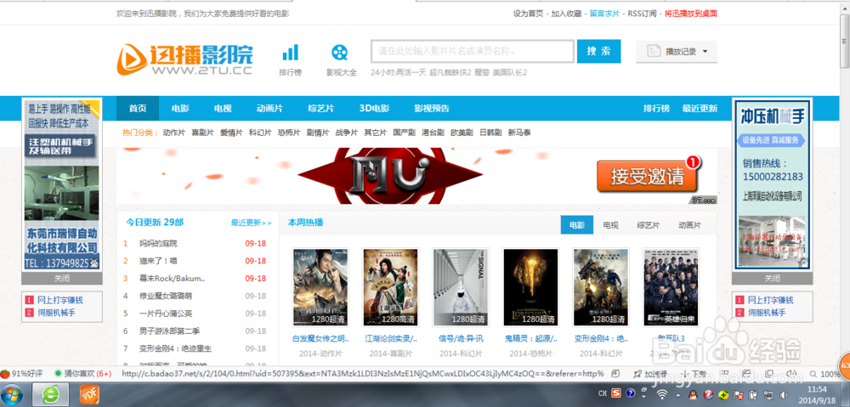This screenshot has height=407, width=850.
Task: Click the 接受邀请 banner button
Action: 646,176
